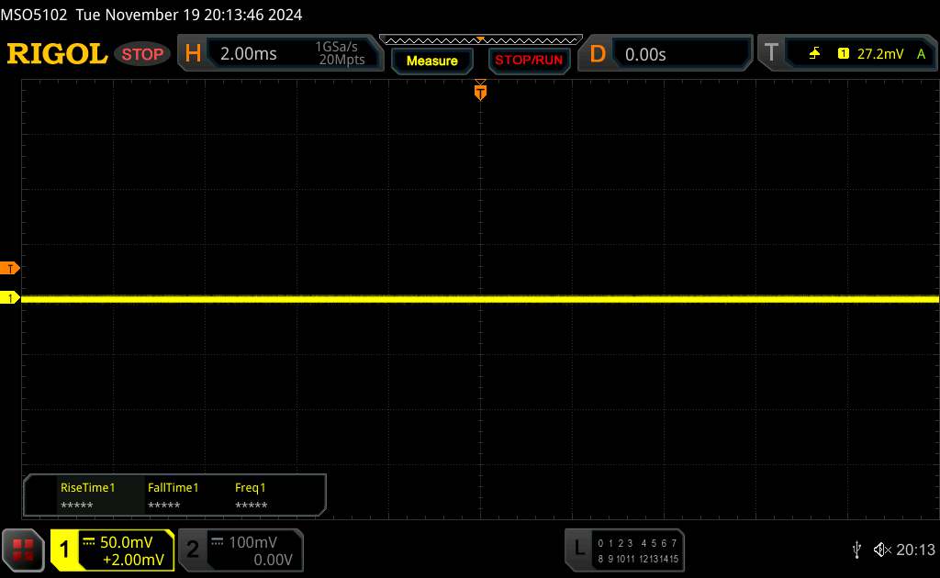Click the orange trigger position marker at top
The height and width of the screenshot is (578, 940).
point(480,91)
